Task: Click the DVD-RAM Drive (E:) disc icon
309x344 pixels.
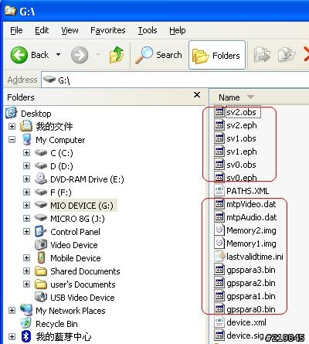Action: pyautogui.click(x=41, y=179)
